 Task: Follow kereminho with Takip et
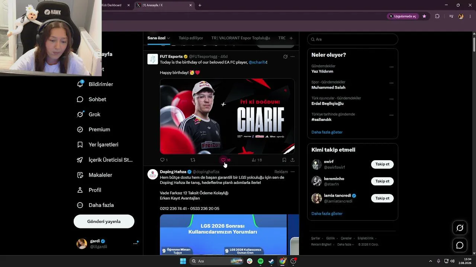click(x=382, y=181)
